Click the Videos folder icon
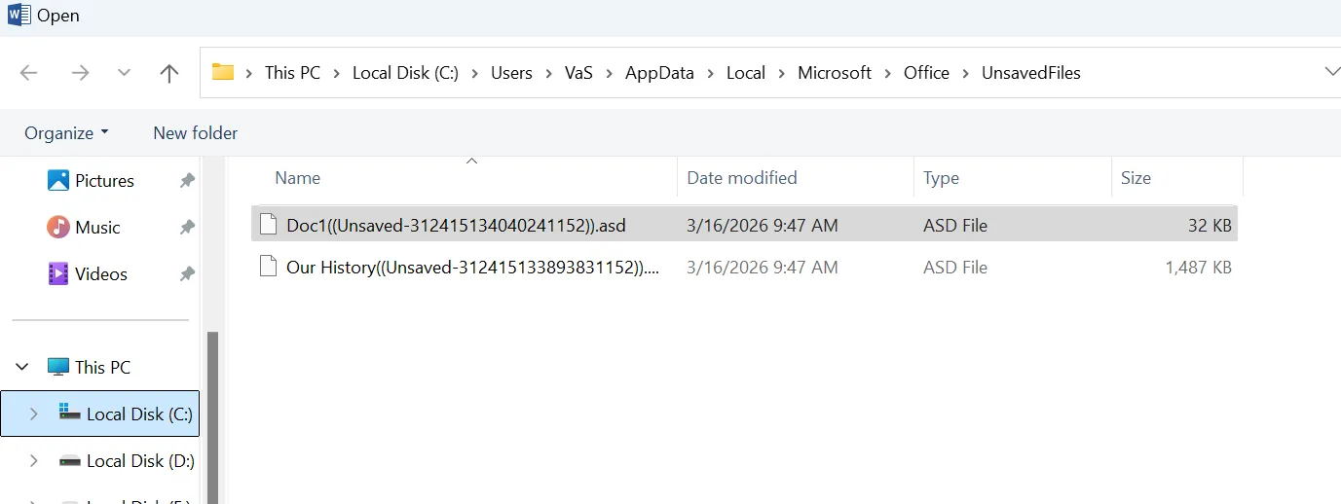 click(58, 273)
